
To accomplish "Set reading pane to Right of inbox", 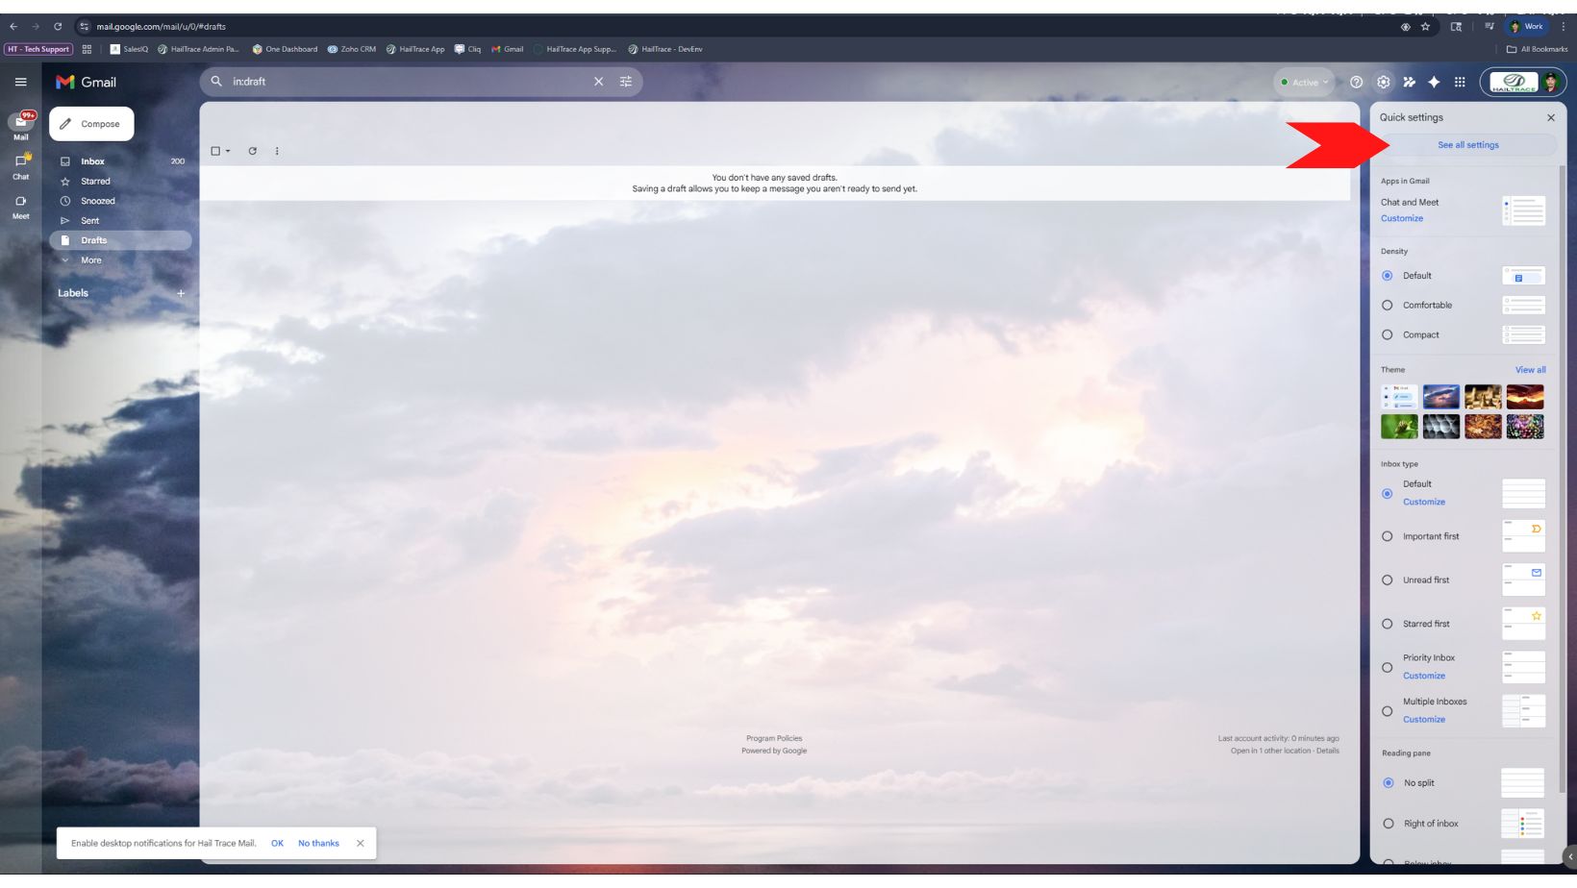I will pos(1388,824).
